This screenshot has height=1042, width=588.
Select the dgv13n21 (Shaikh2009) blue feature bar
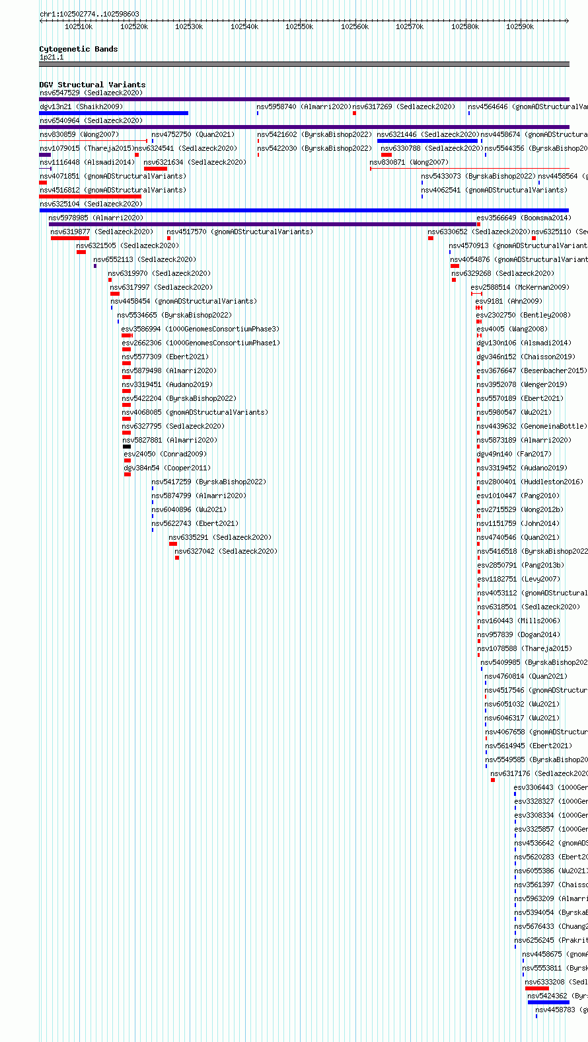tap(114, 113)
